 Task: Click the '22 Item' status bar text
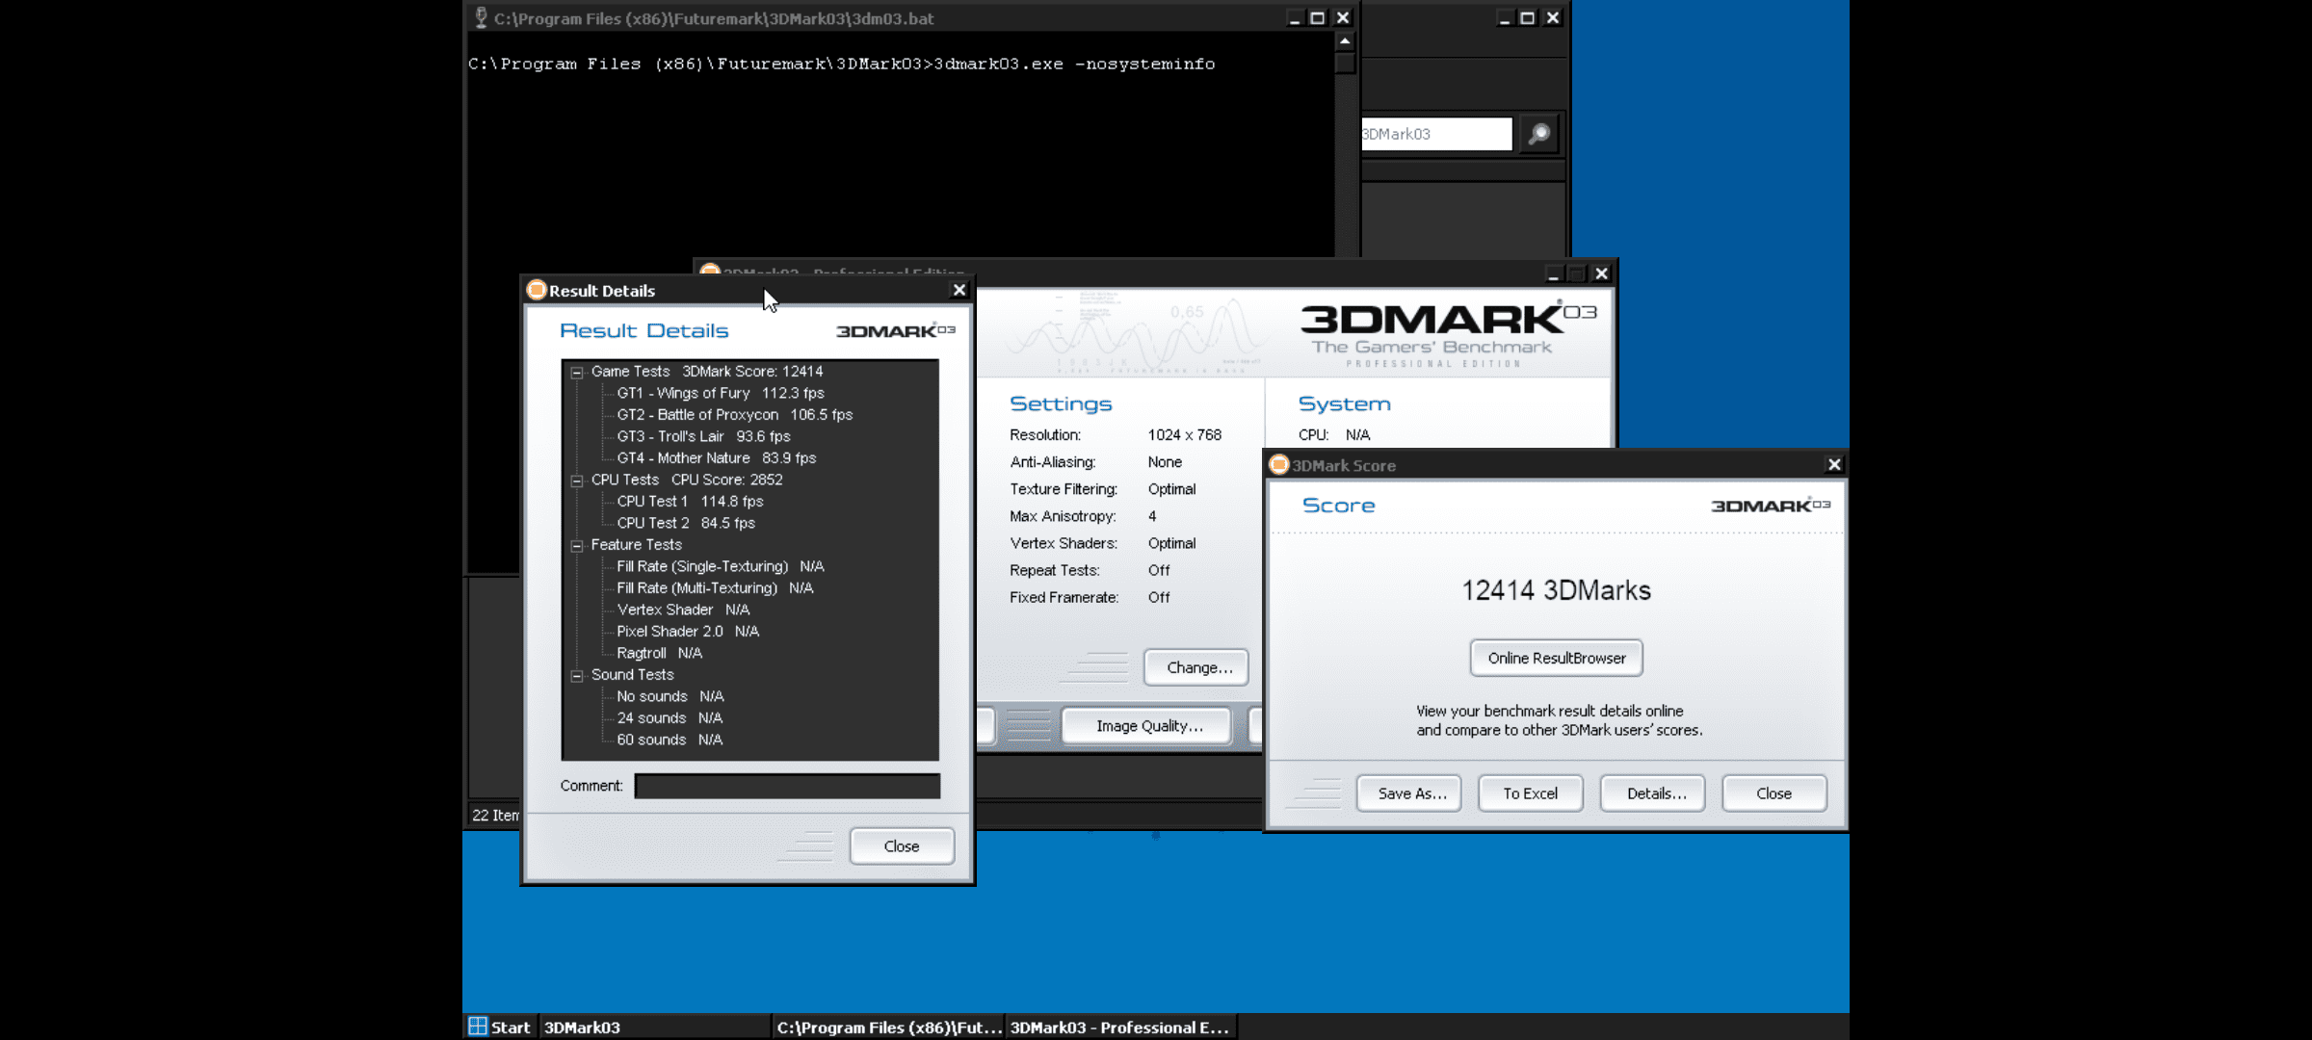(x=495, y=815)
